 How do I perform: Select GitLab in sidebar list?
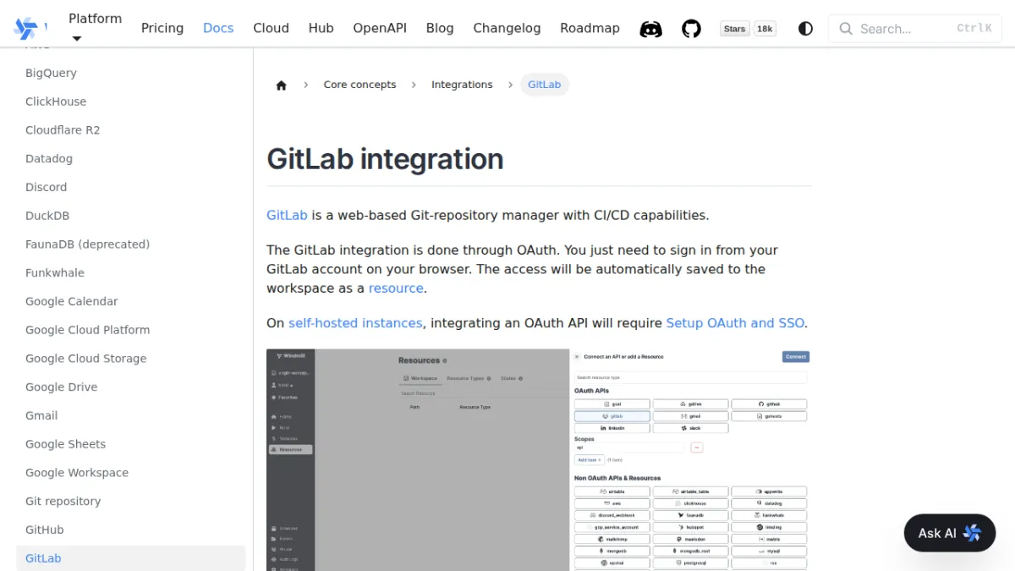130,558
